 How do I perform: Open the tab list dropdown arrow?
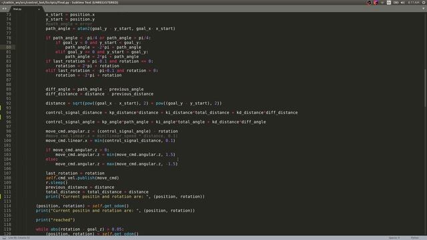coord(424,9)
